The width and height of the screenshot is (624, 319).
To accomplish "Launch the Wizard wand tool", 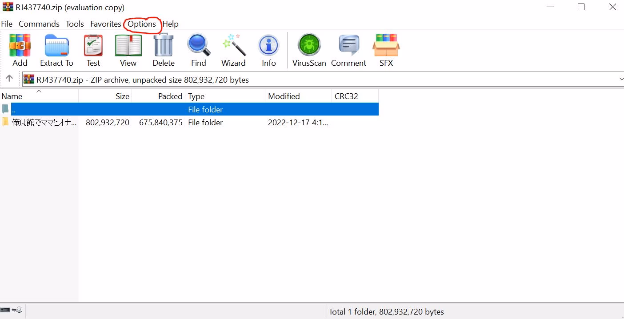I will click(233, 50).
